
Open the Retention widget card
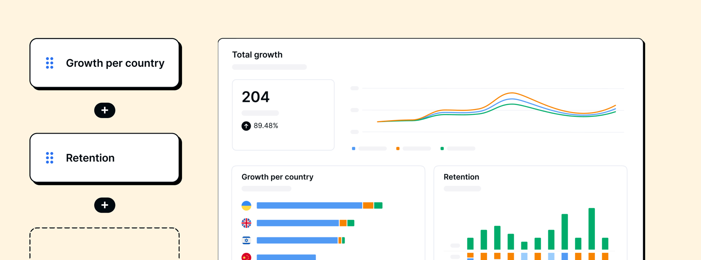tap(105, 158)
